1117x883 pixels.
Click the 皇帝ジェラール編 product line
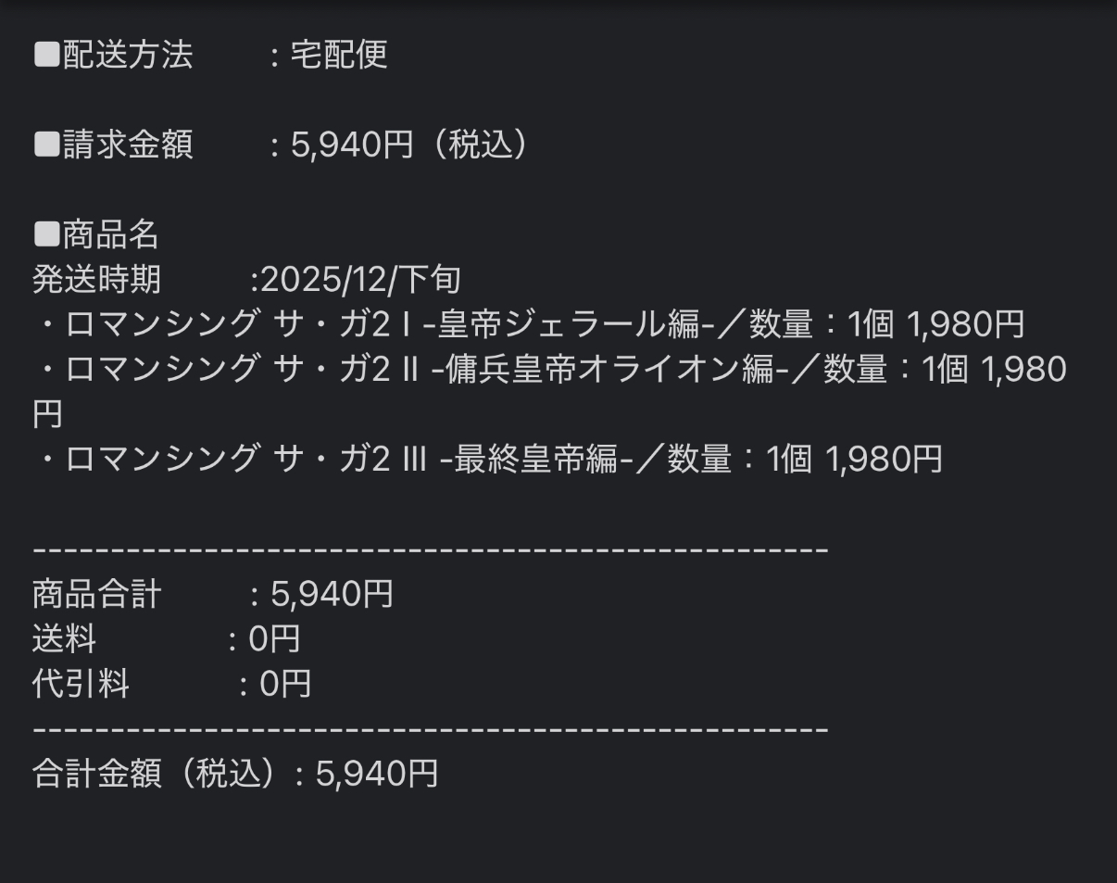(528, 324)
